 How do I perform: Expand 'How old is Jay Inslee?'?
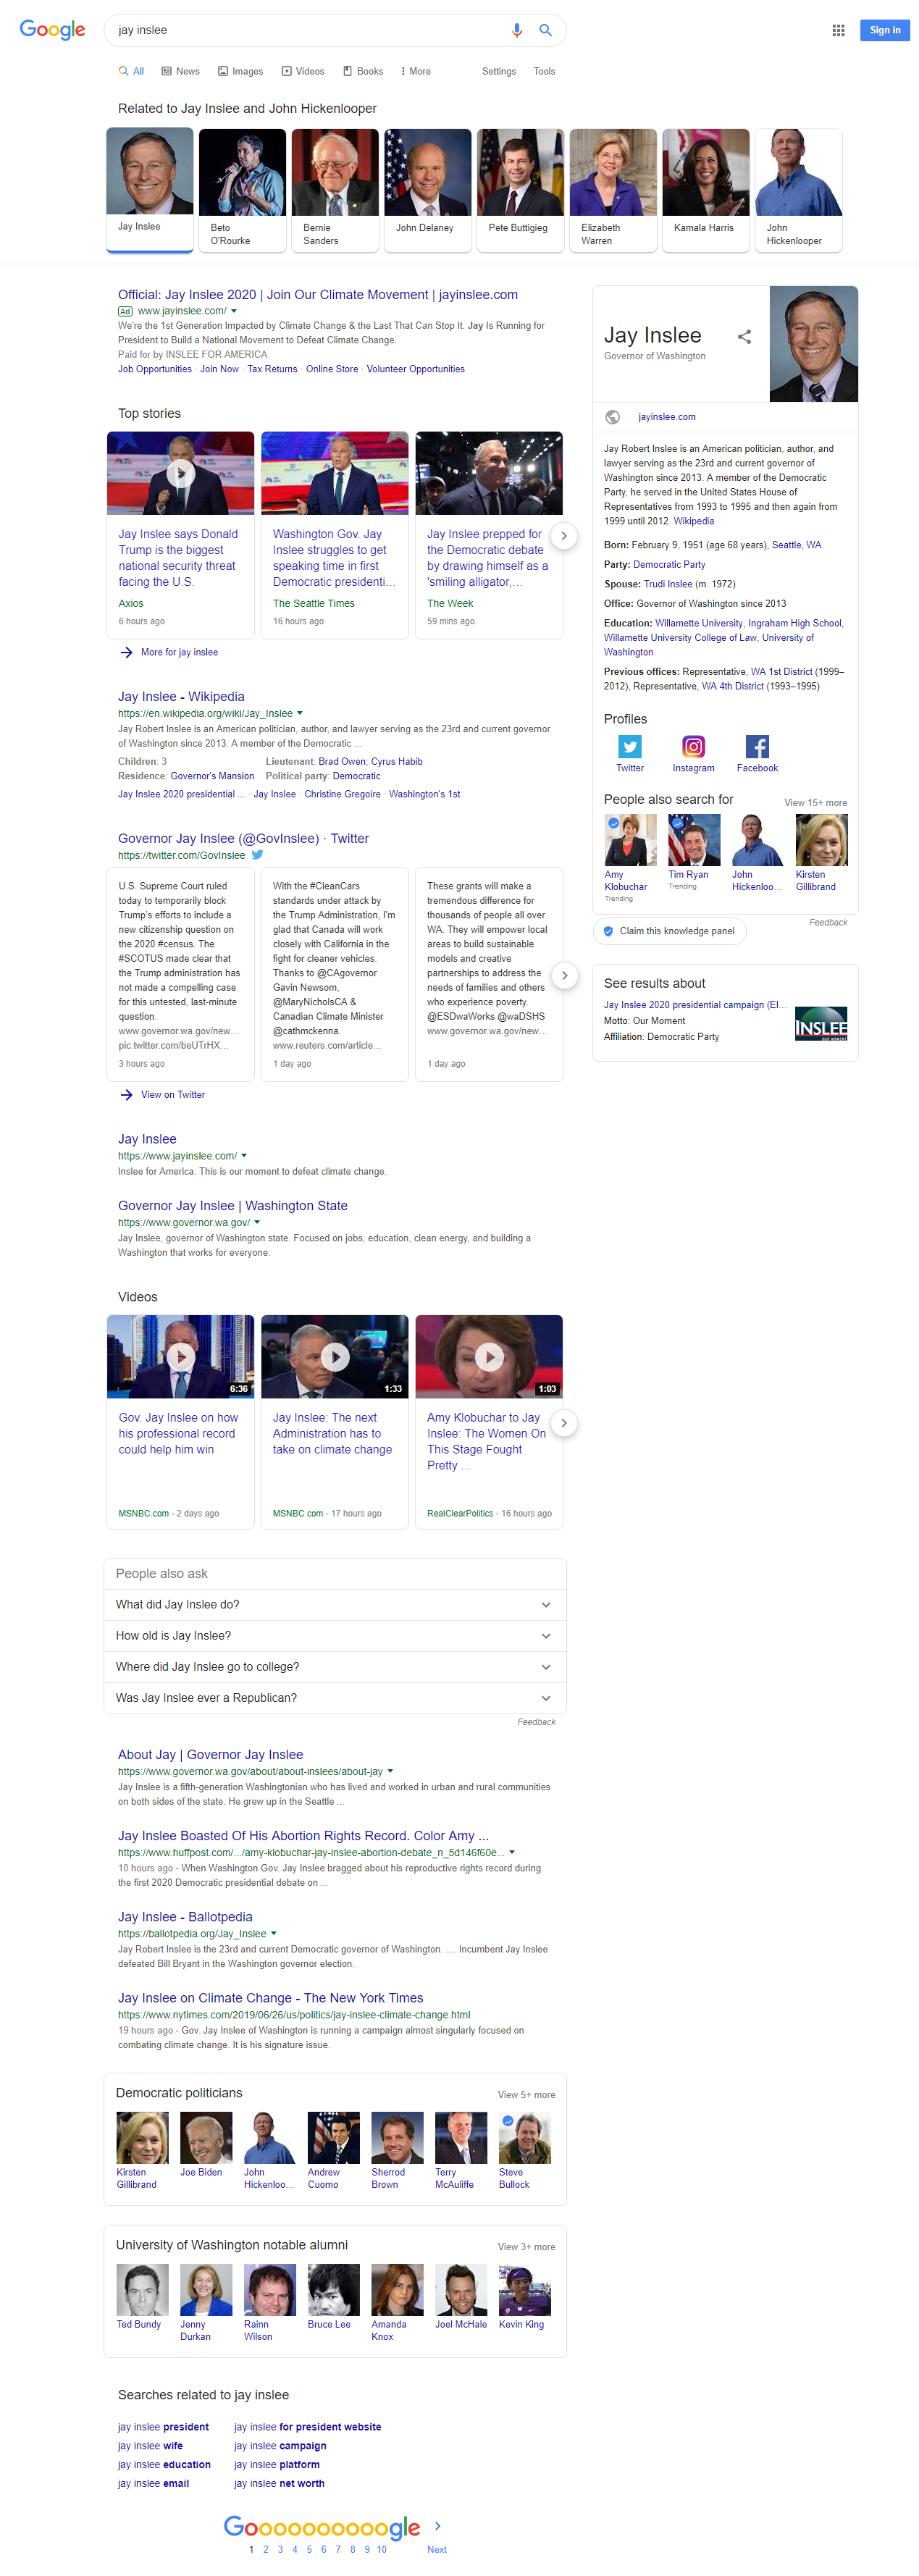pos(335,1636)
